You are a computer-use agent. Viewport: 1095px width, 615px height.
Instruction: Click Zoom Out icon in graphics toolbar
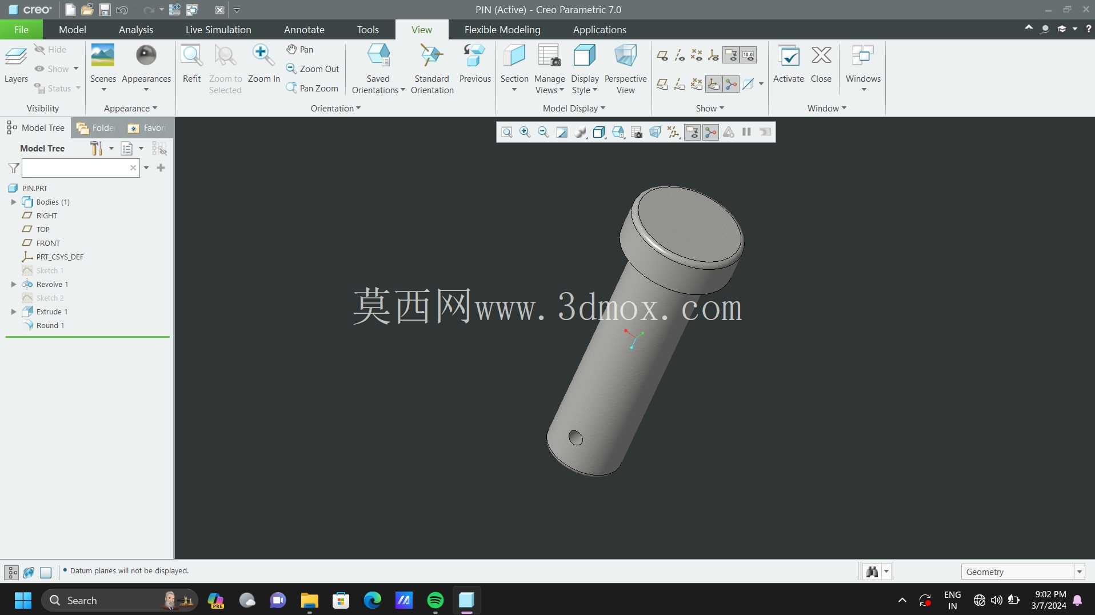(x=543, y=133)
